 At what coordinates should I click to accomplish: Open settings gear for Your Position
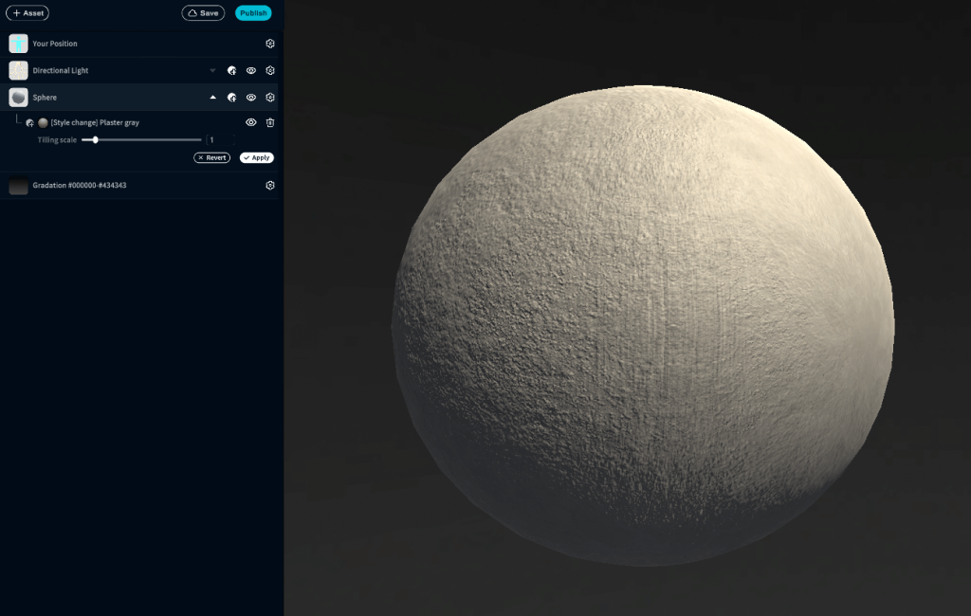point(270,44)
